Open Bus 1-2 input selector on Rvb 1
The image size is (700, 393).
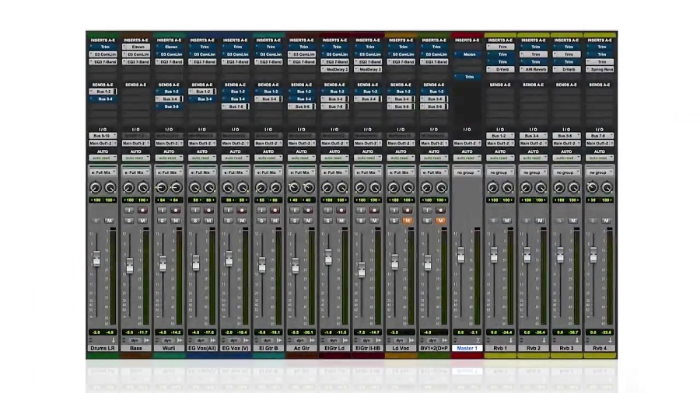(x=500, y=135)
